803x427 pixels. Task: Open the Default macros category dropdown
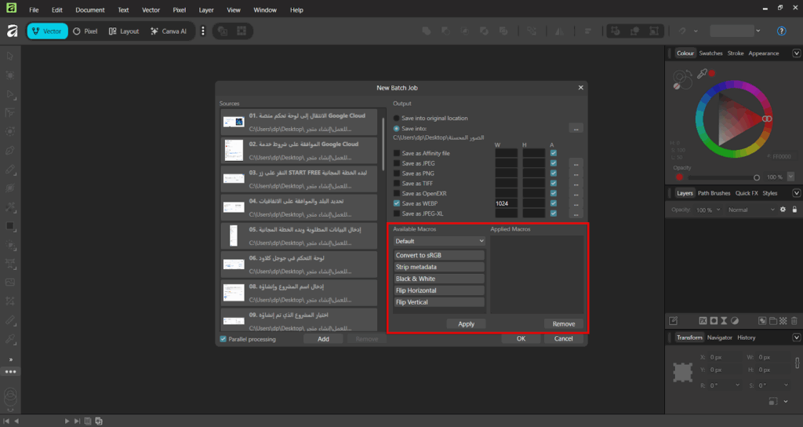pos(440,241)
